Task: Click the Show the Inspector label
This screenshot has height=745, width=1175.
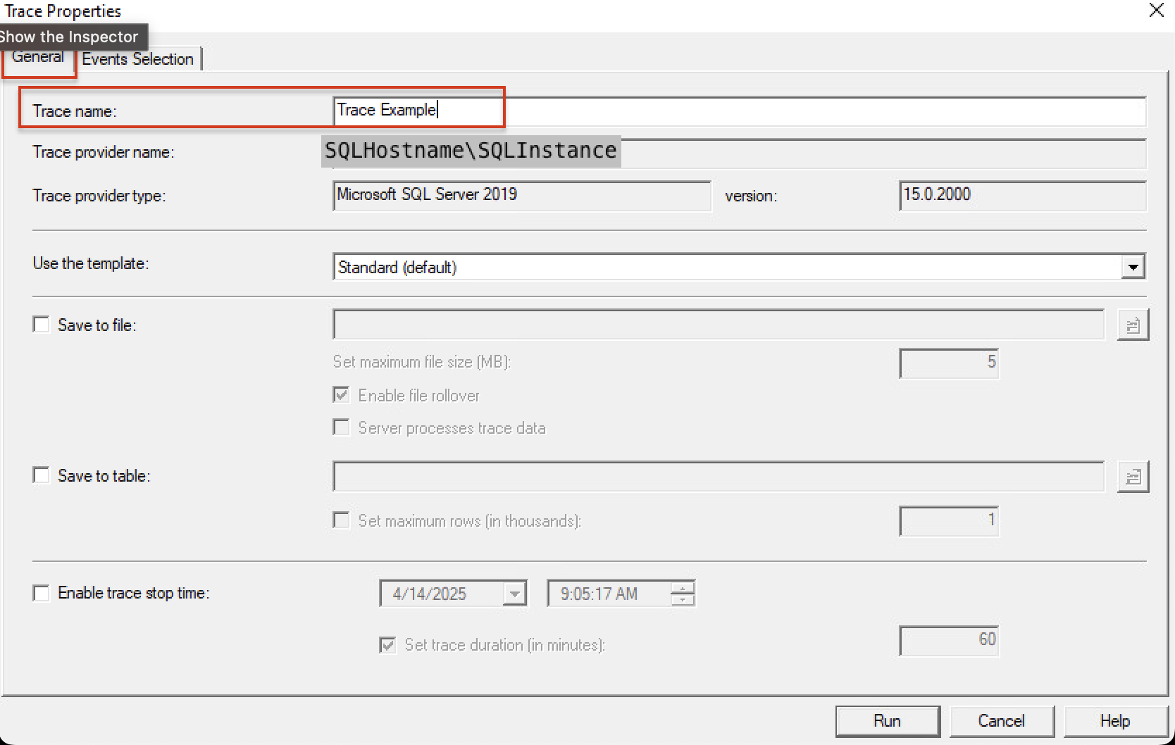Action: point(70,37)
